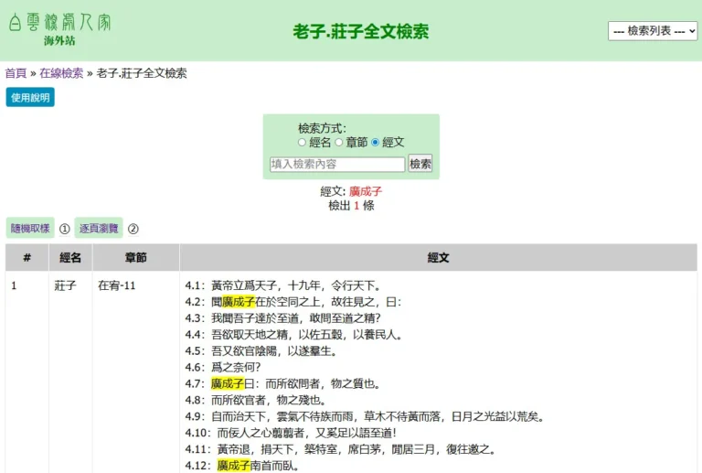Click line 4.9 自而治天下
Screen dimensions: 702x473
click(x=366, y=417)
